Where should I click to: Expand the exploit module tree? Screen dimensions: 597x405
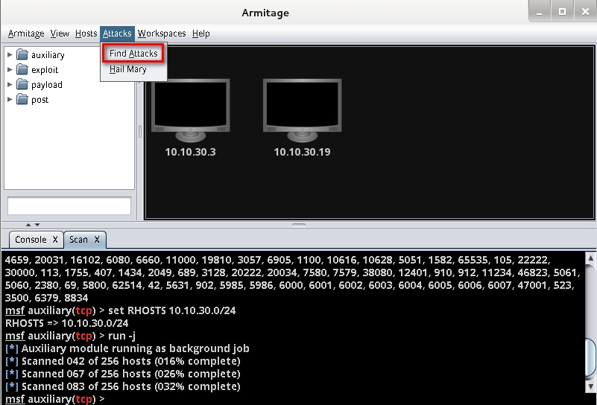pos(10,69)
